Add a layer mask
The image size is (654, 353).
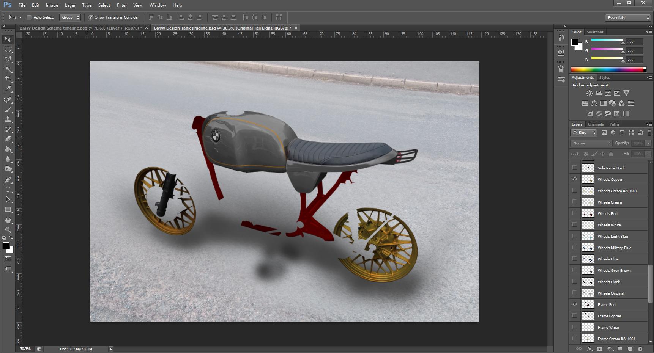(599, 349)
